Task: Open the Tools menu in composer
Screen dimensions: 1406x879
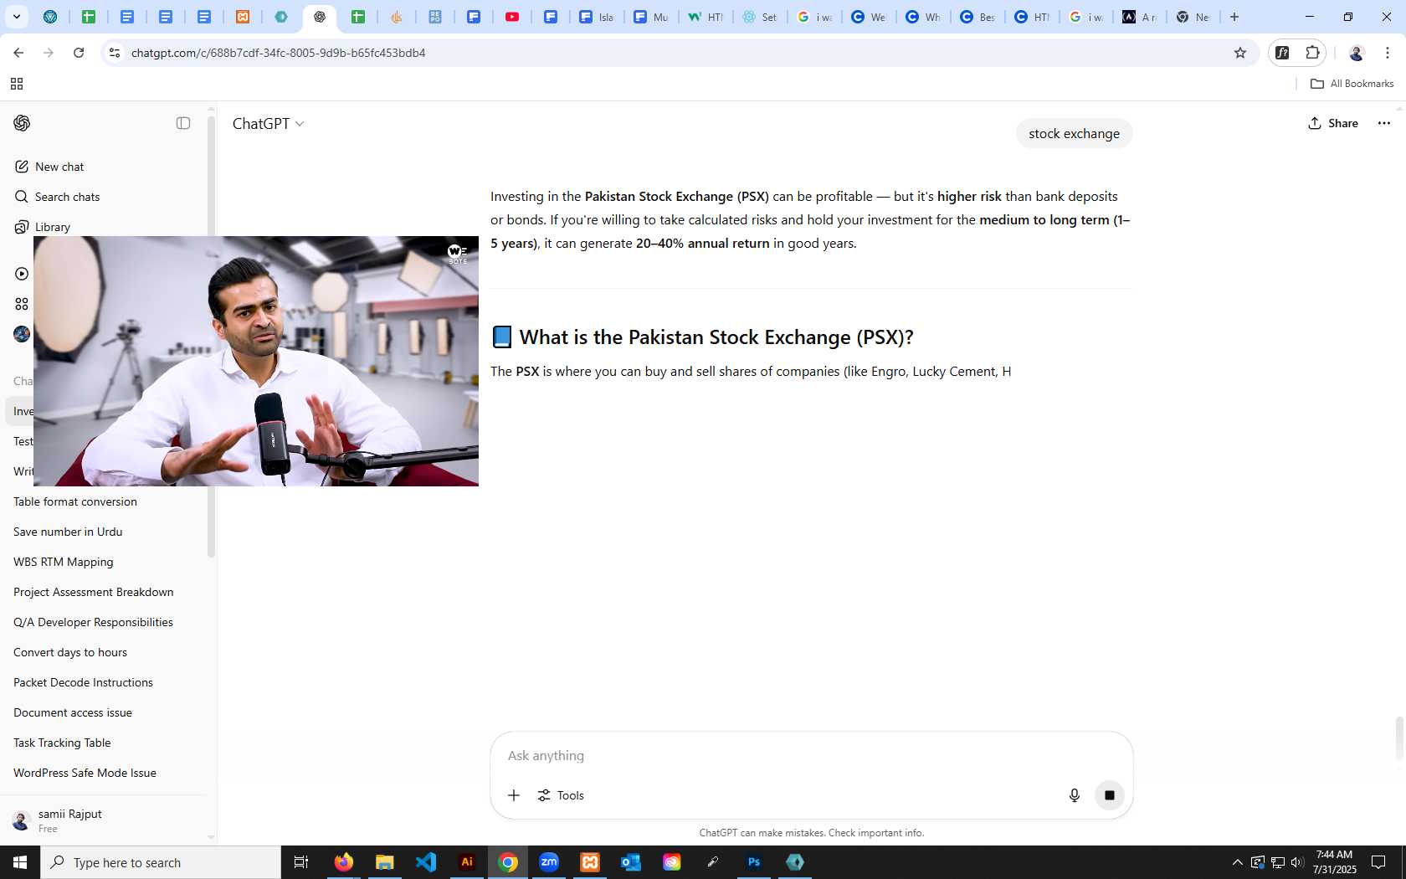Action: tap(561, 795)
